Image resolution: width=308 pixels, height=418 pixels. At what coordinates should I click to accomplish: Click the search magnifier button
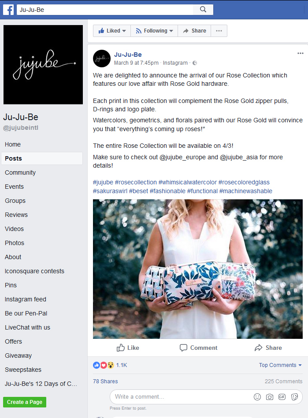point(203,10)
